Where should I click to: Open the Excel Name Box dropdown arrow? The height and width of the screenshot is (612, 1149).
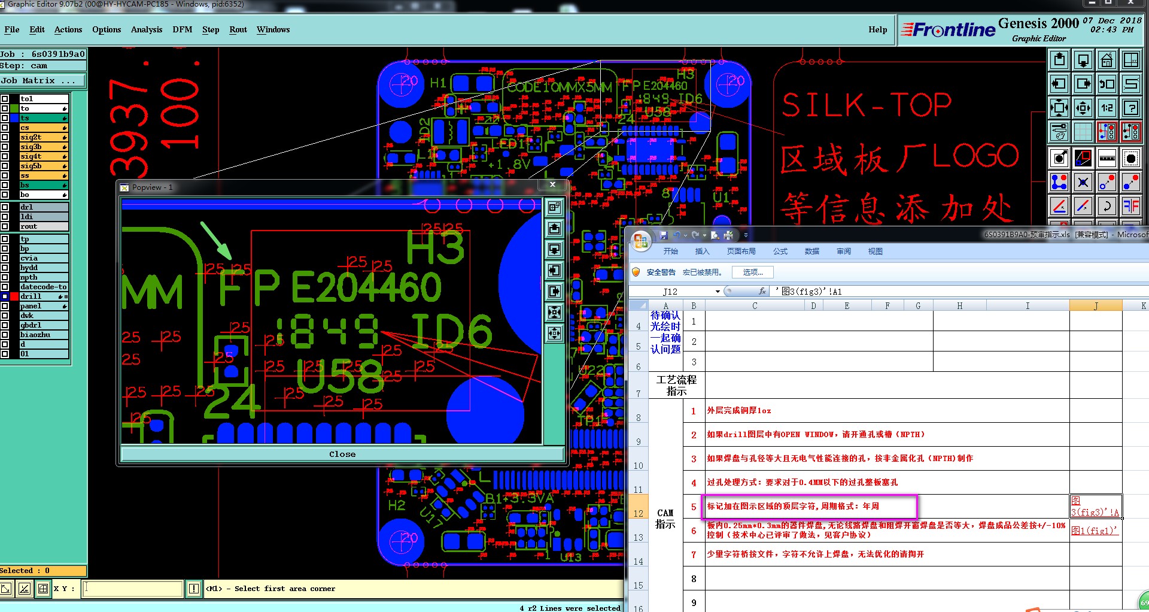[x=718, y=292]
